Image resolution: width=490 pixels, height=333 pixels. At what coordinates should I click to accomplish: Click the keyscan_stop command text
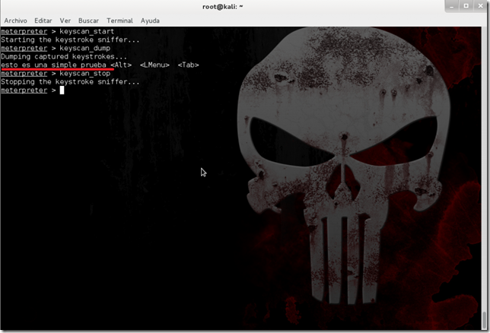click(85, 74)
